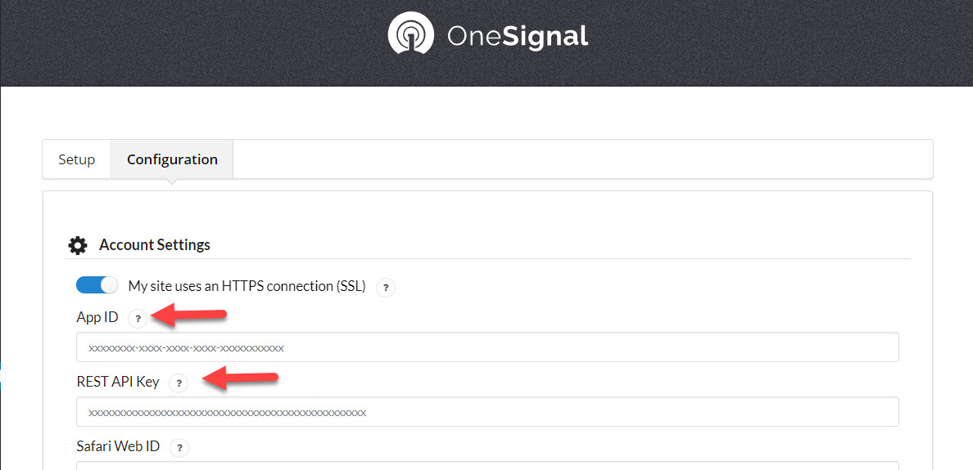The height and width of the screenshot is (470, 973).
Task: Click into the REST API Key field
Action: [488, 412]
